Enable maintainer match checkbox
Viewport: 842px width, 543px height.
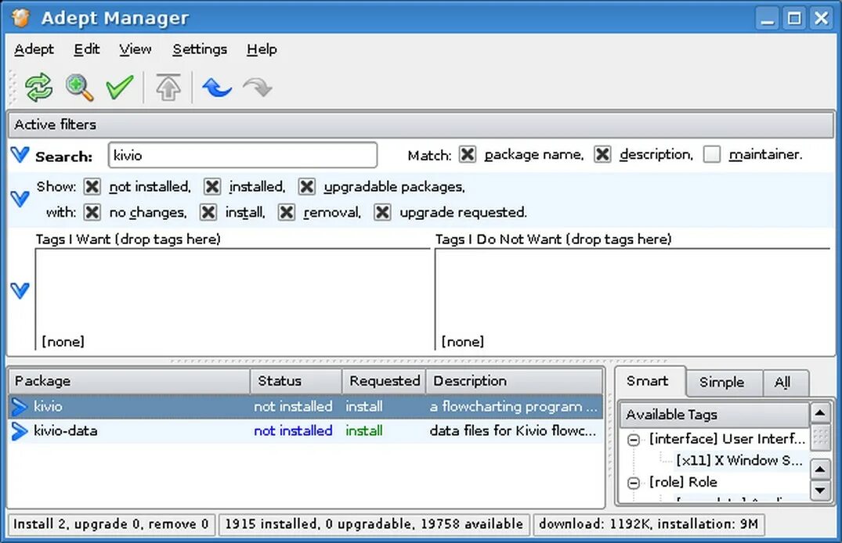click(x=712, y=155)
